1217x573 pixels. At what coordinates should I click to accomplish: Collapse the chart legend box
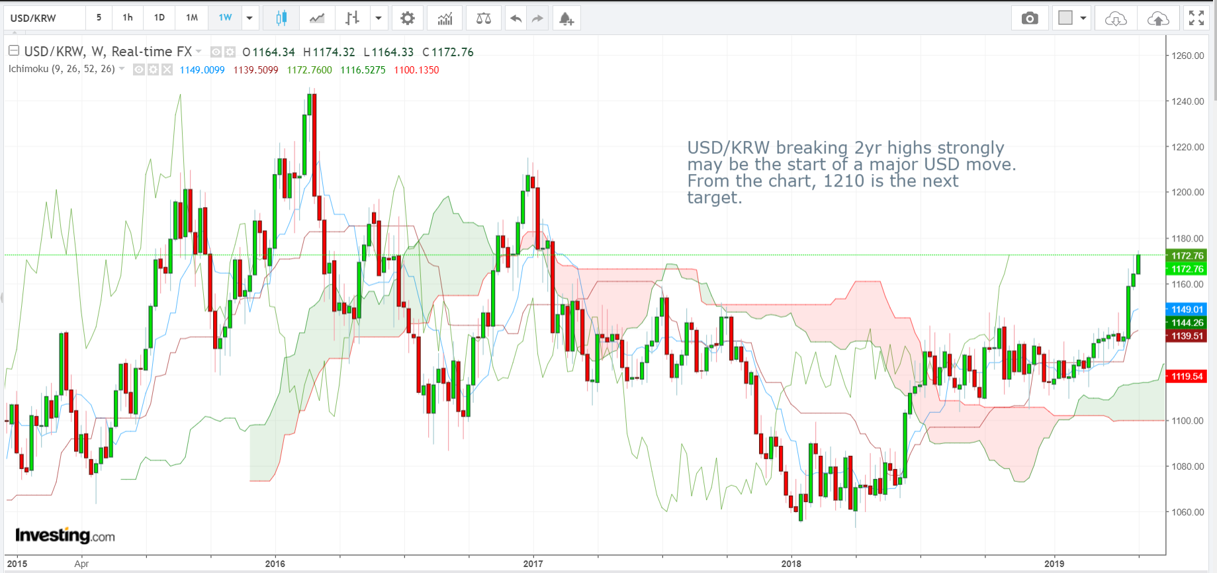click(x=13, y=50)
